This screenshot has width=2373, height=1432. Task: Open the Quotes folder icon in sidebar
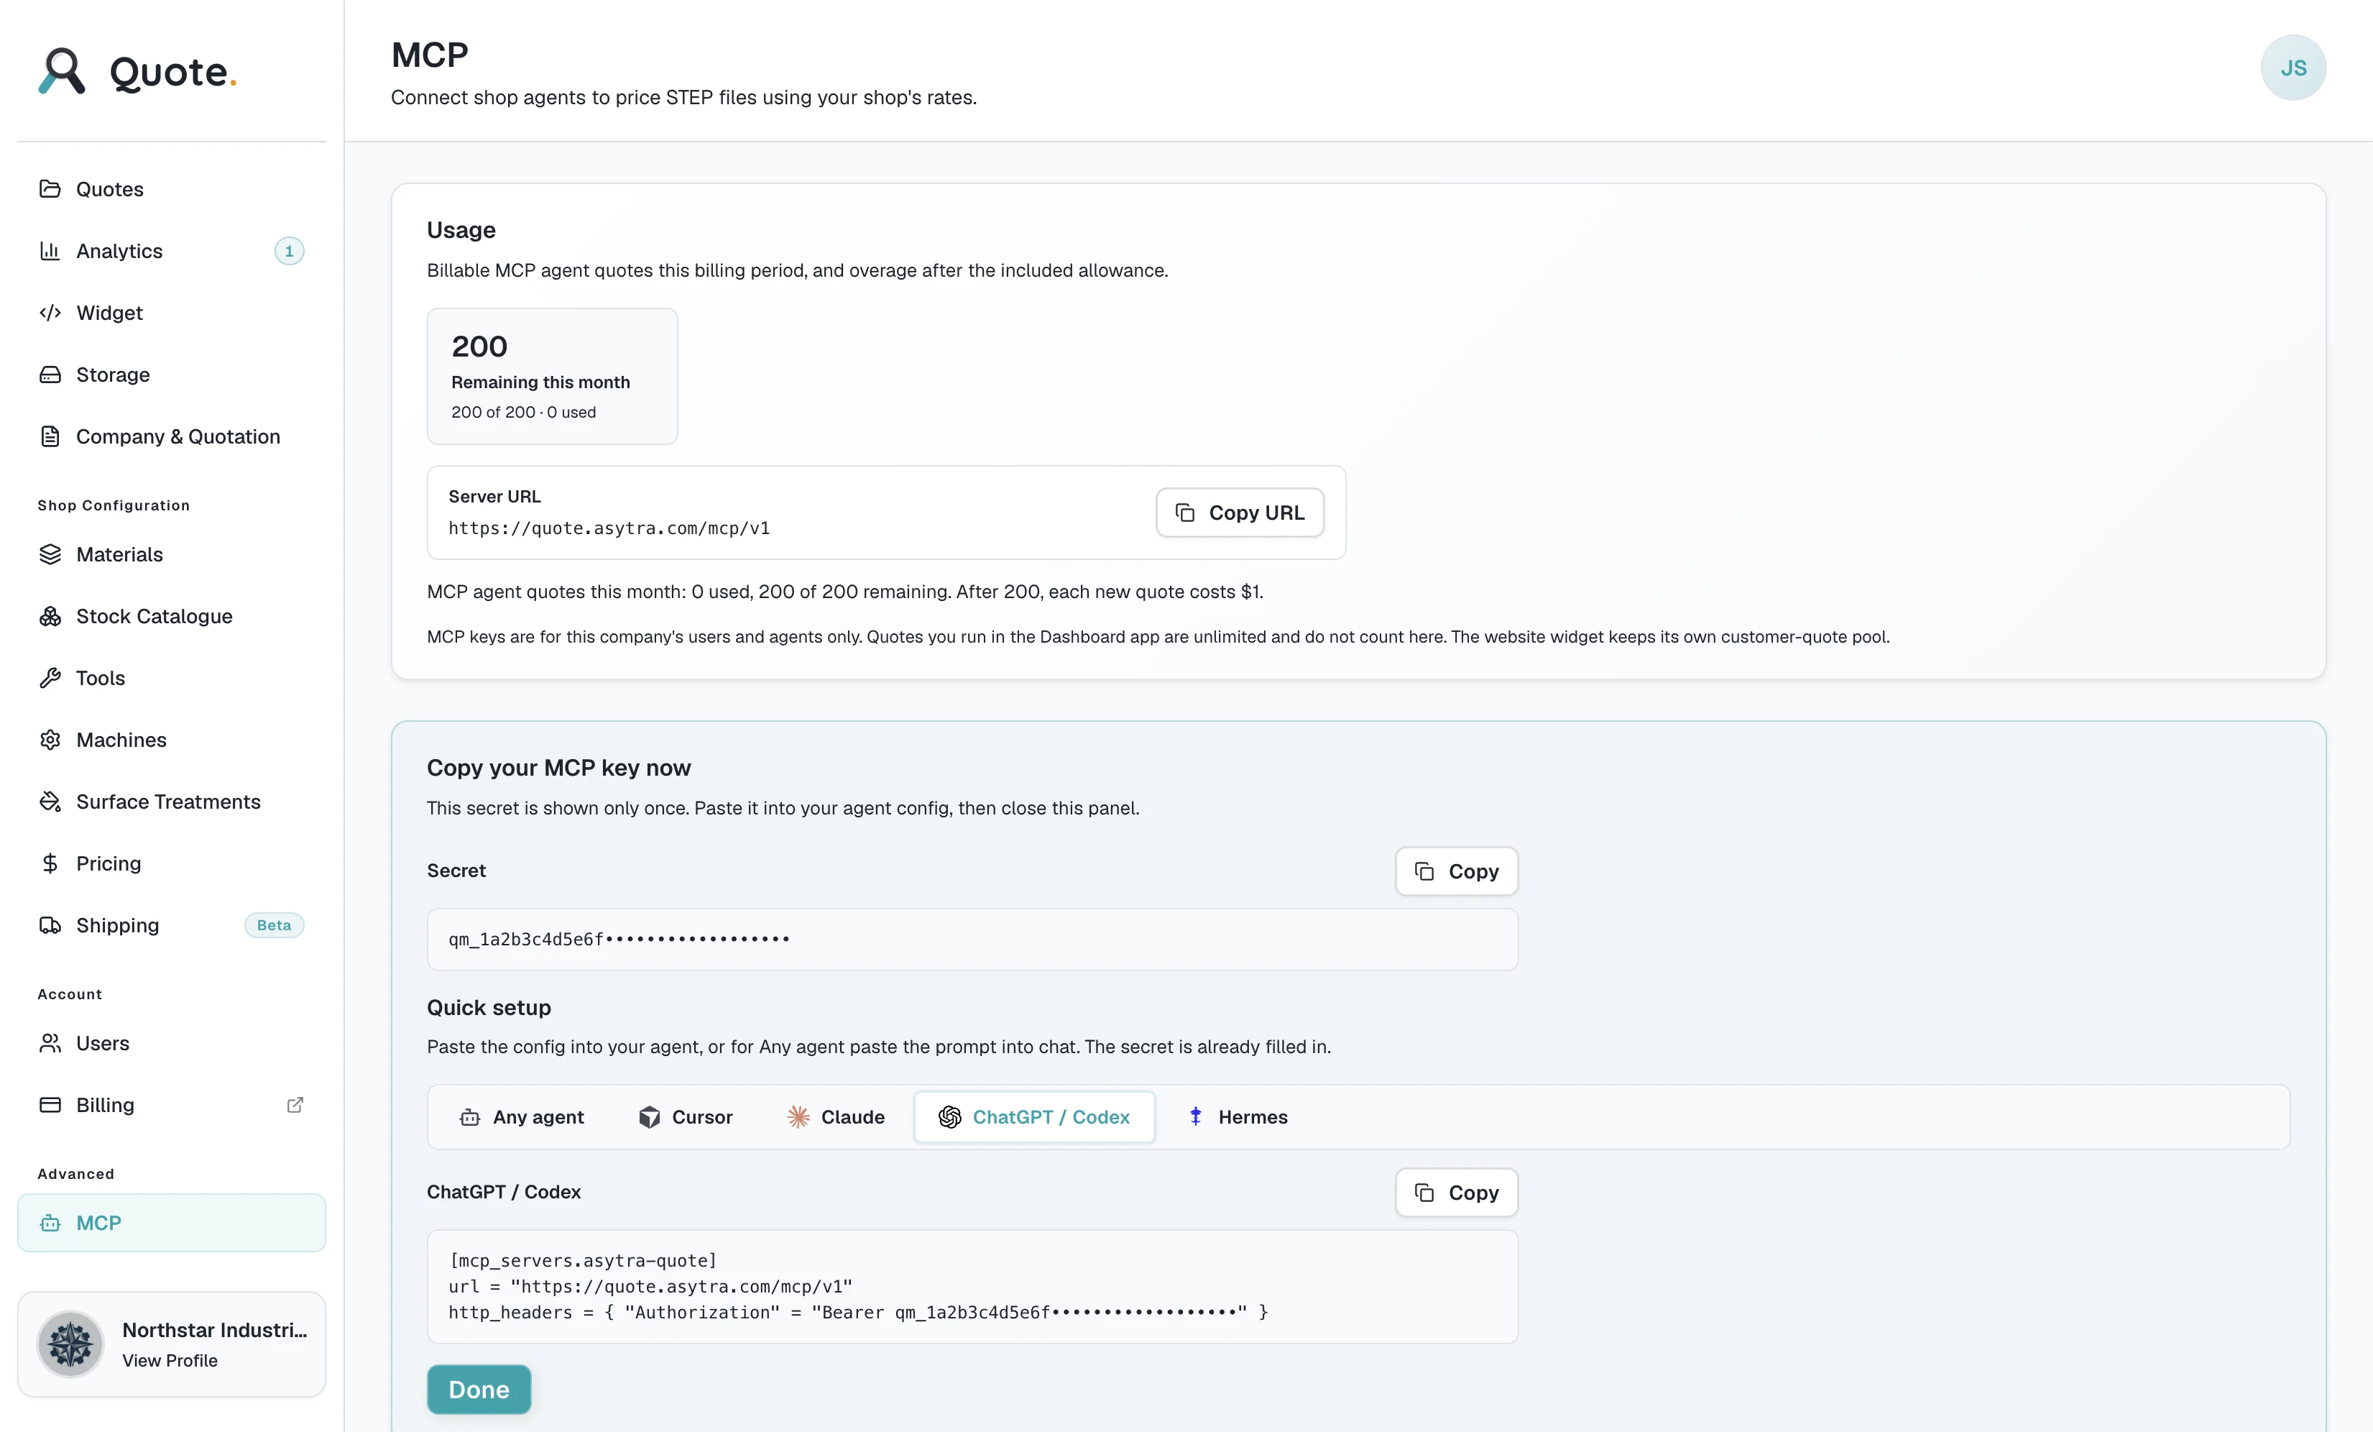point(50,189)
